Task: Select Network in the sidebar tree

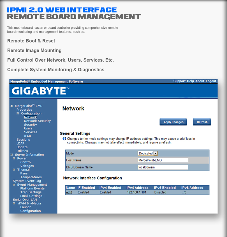Action: coord(30,117)
